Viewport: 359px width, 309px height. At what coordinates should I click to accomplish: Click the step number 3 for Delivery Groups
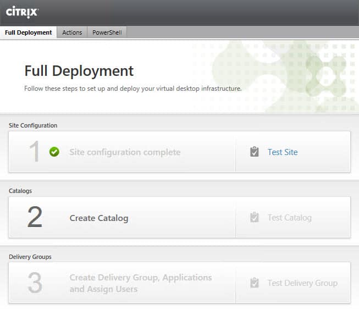click(35, 283)
